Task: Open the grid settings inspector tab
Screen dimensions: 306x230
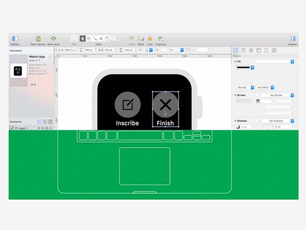Action: pos(274,50)
